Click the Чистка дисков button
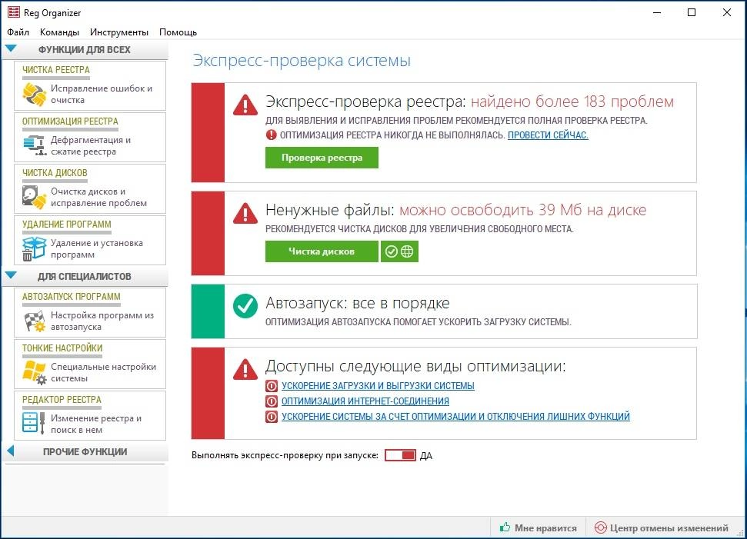747x539 pixels. tap(322, 251)
